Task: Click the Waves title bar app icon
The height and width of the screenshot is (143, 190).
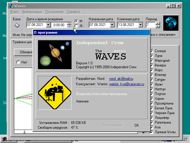Action: click(12, 6)
